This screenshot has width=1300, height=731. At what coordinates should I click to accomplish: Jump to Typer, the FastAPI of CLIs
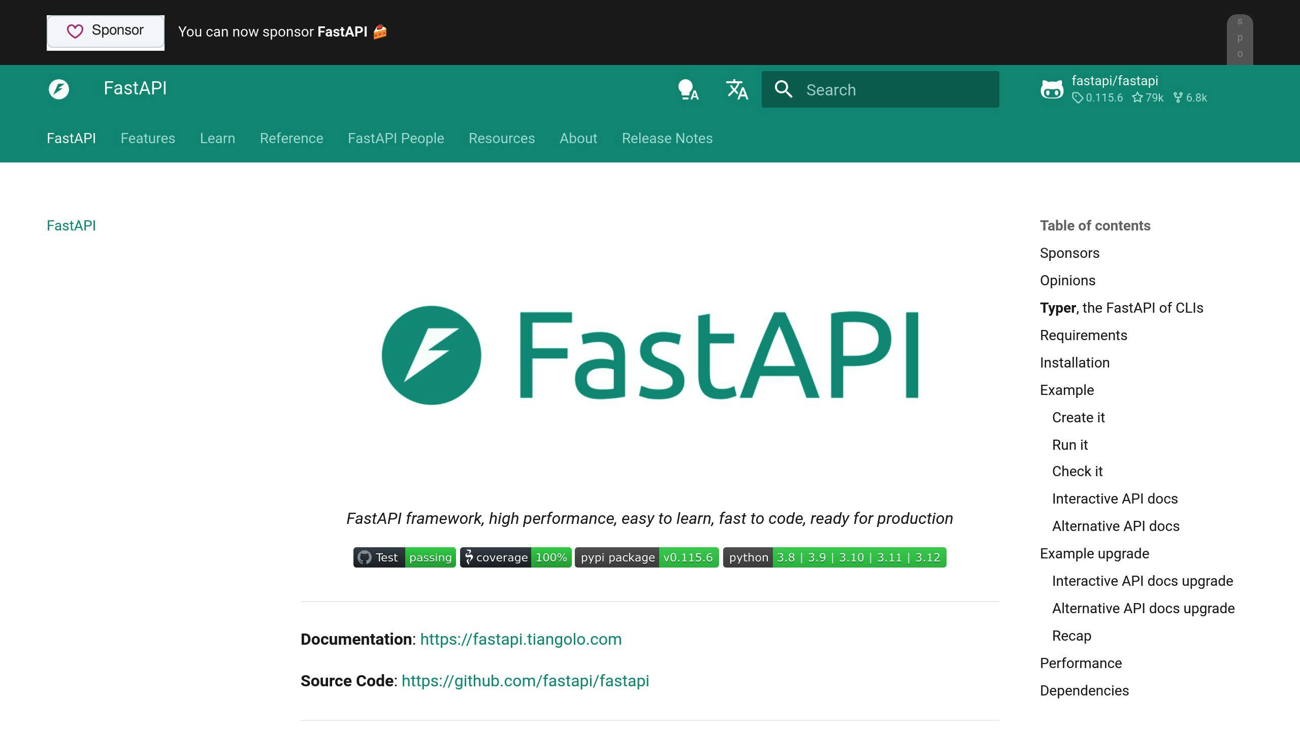tap(1122, 308)
